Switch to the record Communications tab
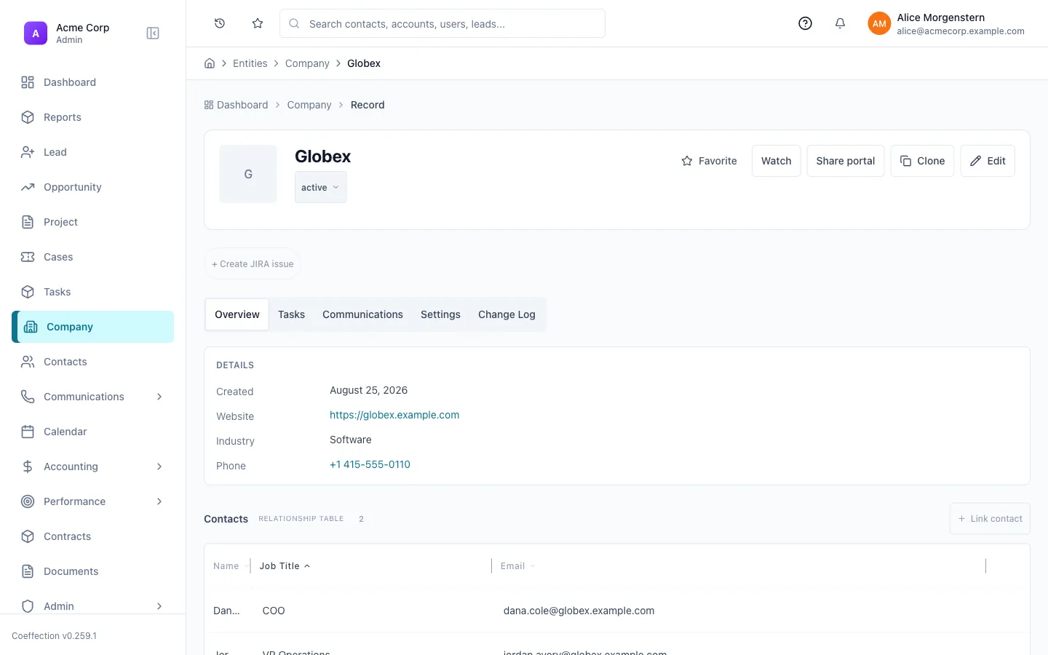The height and width of the screenshot is (655, 1048). pos(362,314)
